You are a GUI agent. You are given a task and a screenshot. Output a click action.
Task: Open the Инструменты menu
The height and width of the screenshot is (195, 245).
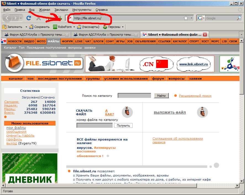82,10
